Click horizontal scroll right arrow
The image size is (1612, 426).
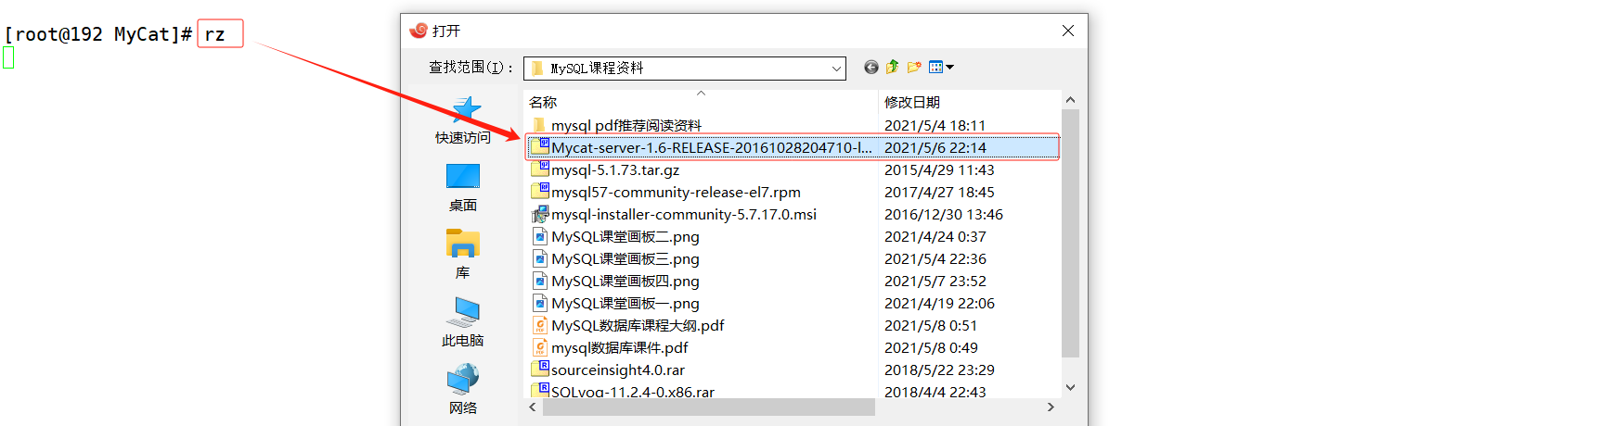click(1051, 407)
